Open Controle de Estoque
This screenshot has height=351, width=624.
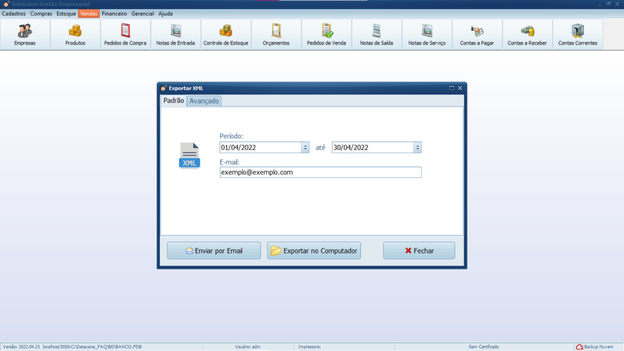[225, 34]
